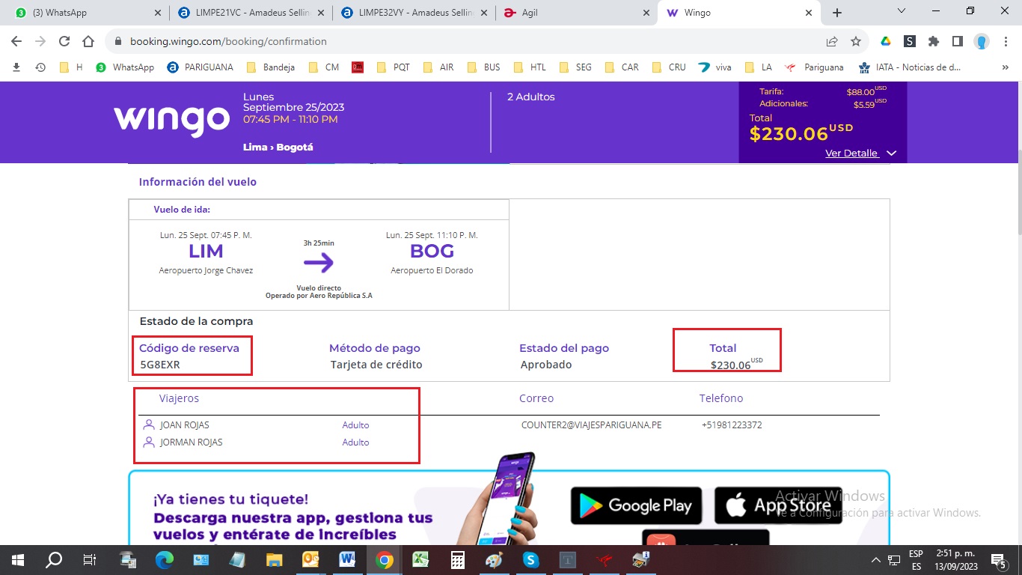Screen dimensions: 1022x575
Task: Click the Tarjeta de crédito value
Action: (x=376, y=365)
